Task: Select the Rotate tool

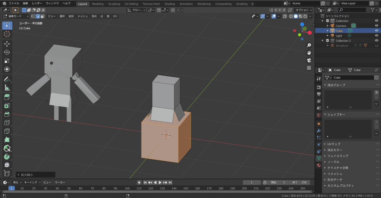Action: coord(7,52)
